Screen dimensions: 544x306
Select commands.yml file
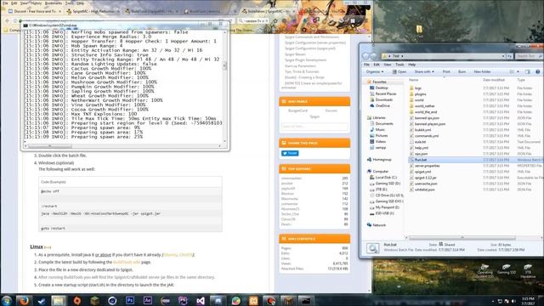pos(427,136)
